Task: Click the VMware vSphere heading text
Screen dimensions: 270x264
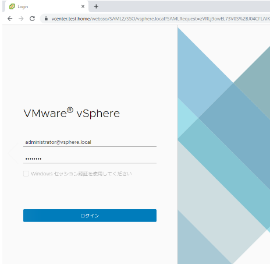Action: tap(72, 113)
